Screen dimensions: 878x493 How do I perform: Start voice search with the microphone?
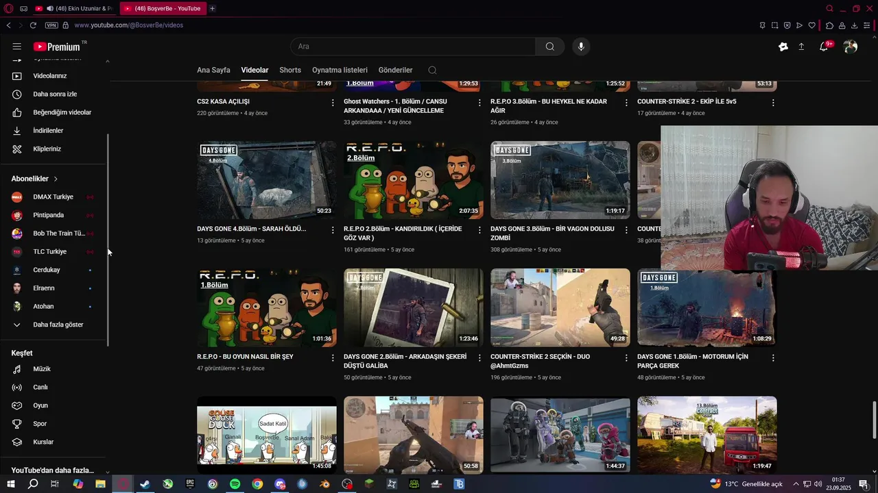point(581,47)
